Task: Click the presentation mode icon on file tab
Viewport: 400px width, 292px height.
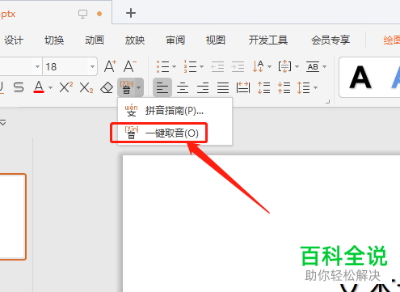Action: 83,14
